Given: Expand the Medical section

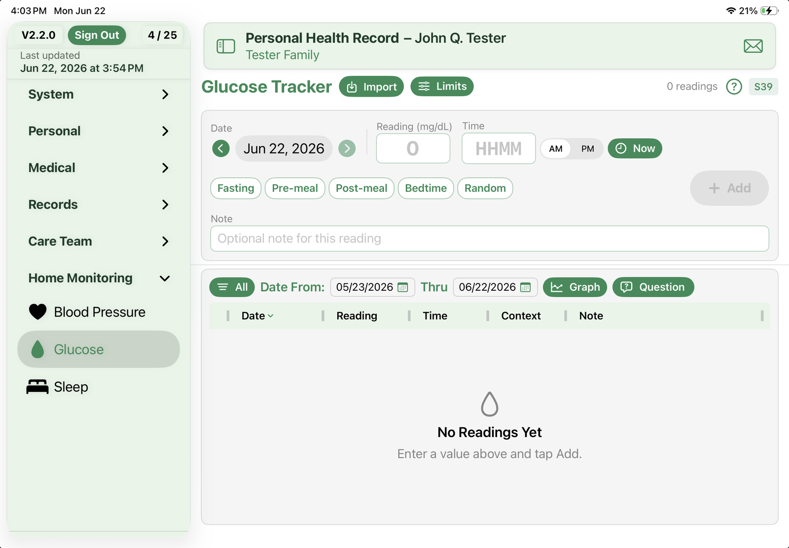Looking at the screenshot, I should click(x=99, y=168).
